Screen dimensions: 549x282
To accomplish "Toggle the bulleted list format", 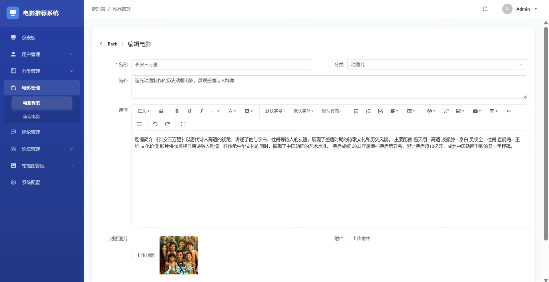I will (x=356, y=111).
